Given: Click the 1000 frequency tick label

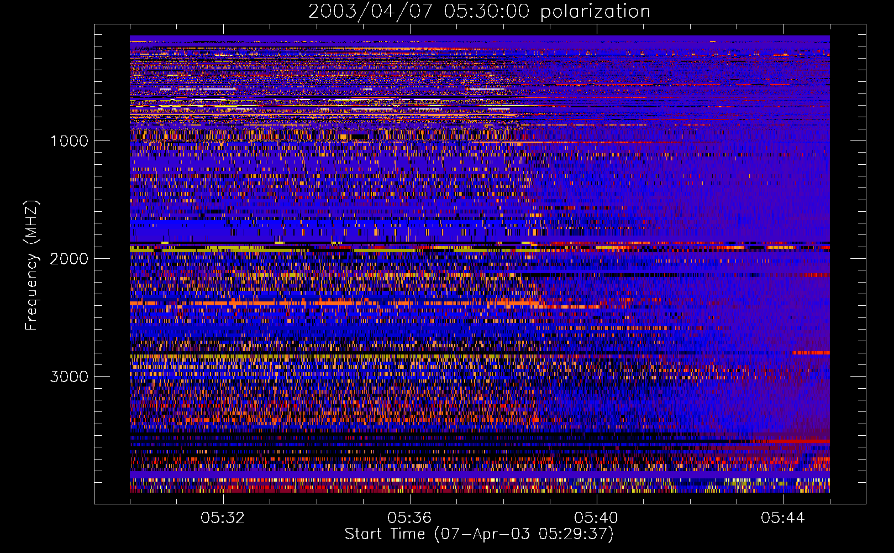Looking at the screenshot, I should (69, 141).
